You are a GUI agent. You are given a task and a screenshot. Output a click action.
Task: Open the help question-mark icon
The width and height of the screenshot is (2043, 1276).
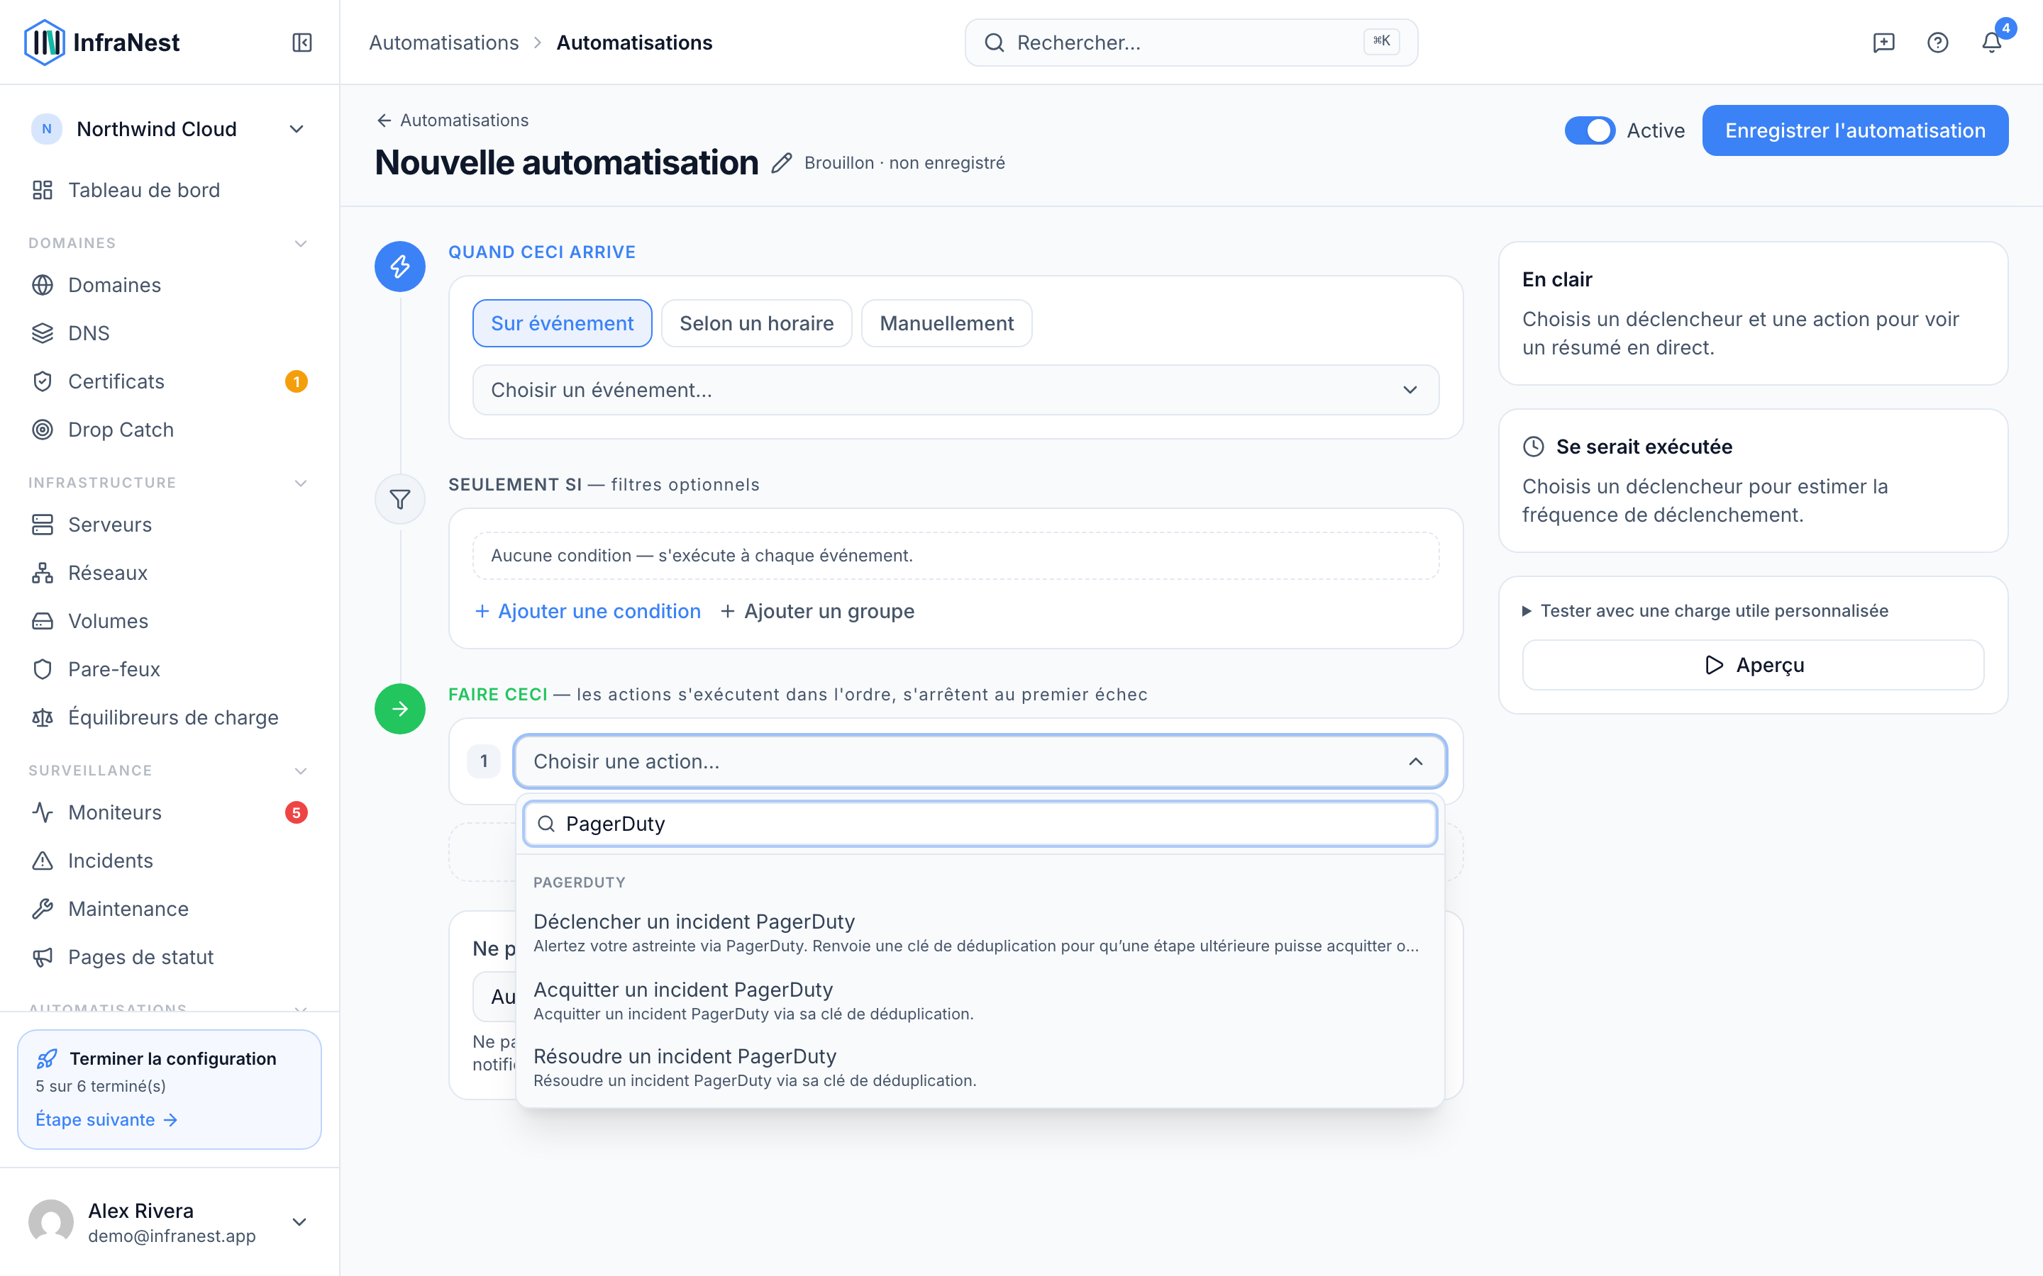point(1937,43)
